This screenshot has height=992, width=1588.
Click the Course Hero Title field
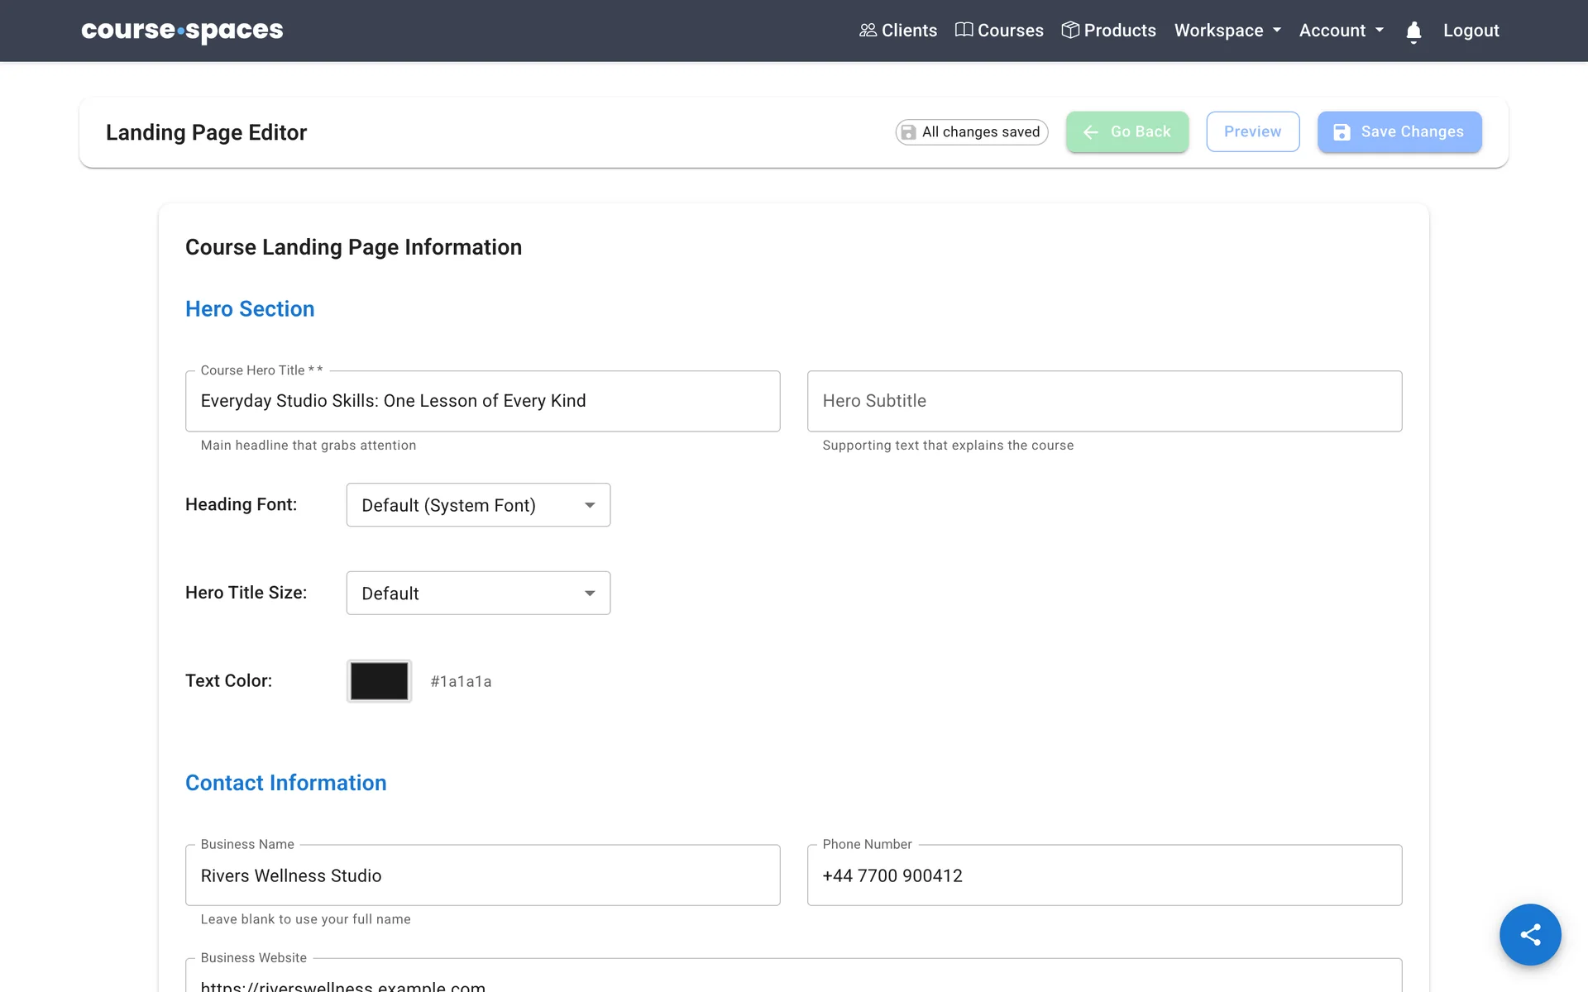point(483,401)
